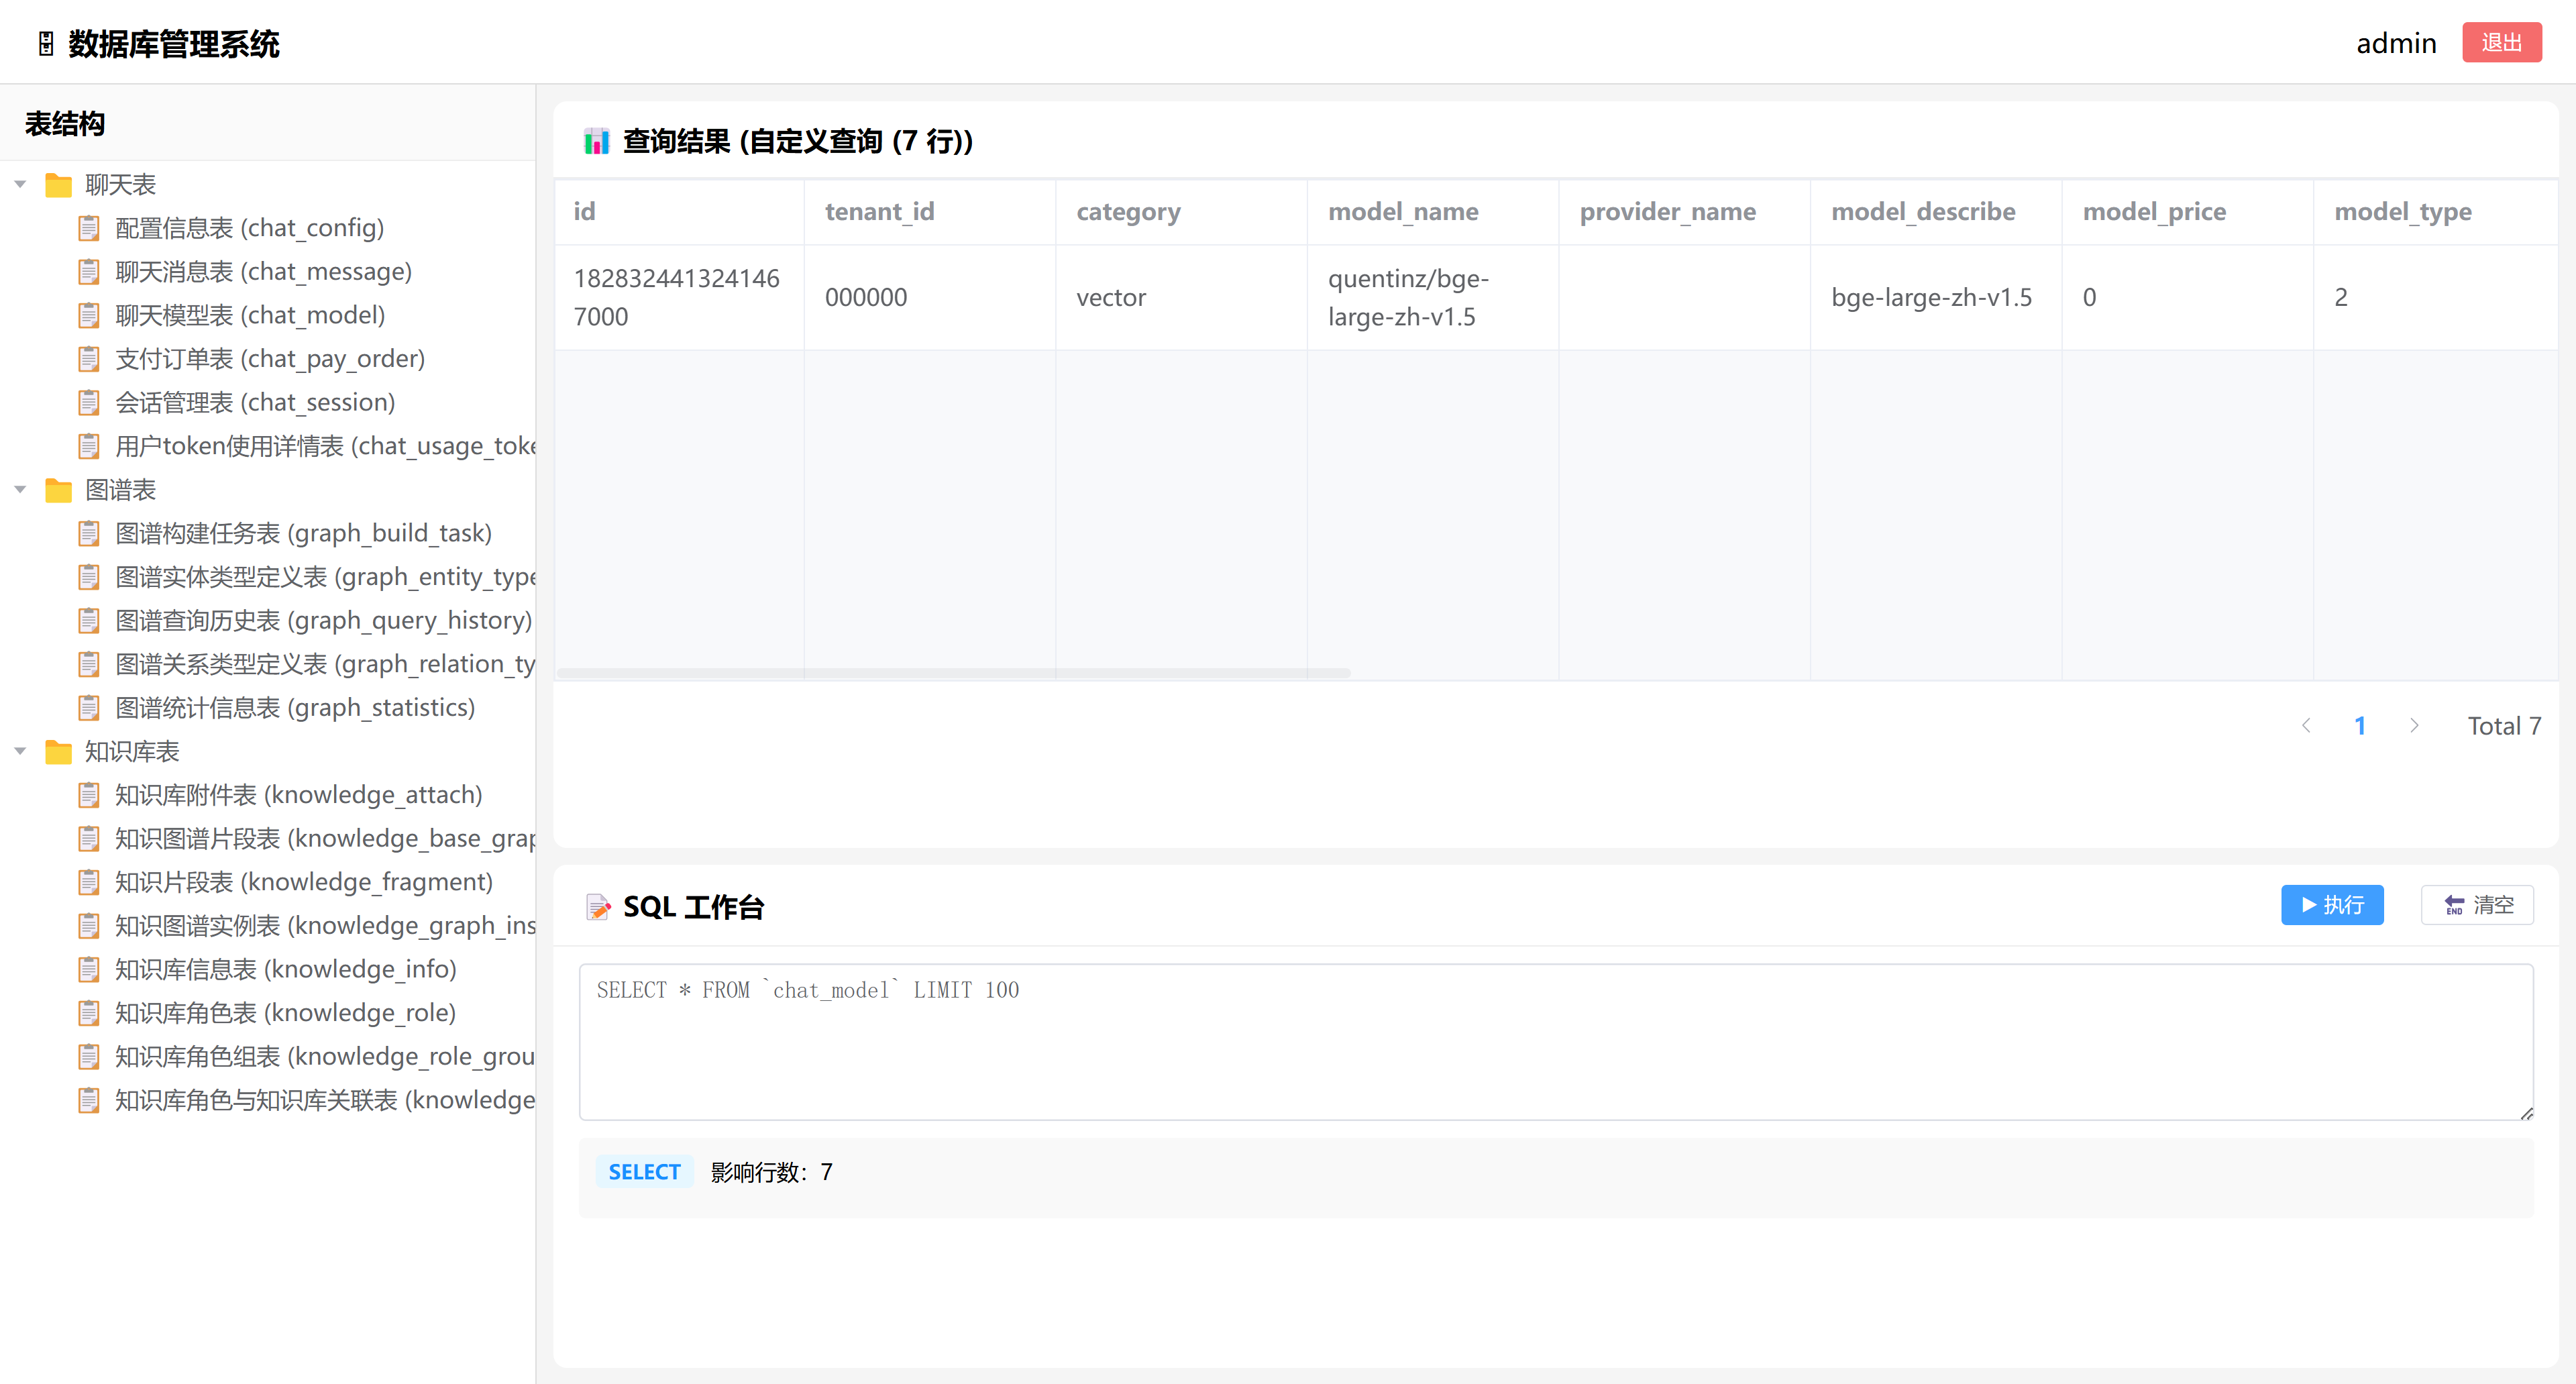The width and height of the screenshot is (2576, 1384).
Task: Click the chat_model table clipboard icon
Action: [89, 315]
